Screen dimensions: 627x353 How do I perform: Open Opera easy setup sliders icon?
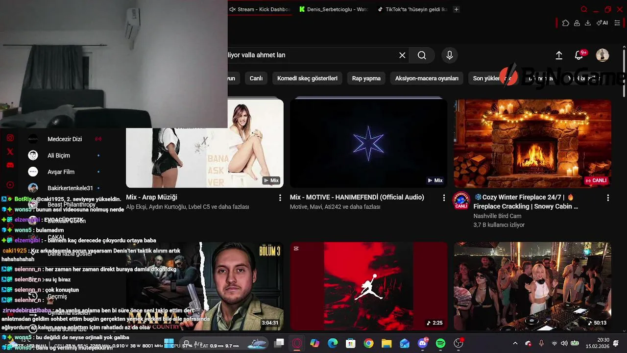618,23
